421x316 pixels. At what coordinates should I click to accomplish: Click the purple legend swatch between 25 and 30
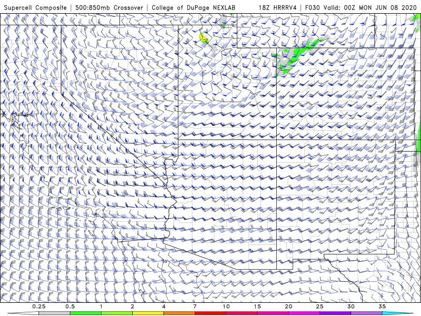pos(335,313)
